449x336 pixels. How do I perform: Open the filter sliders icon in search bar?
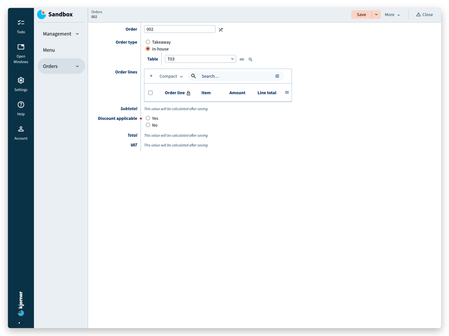tap(277, 76)
